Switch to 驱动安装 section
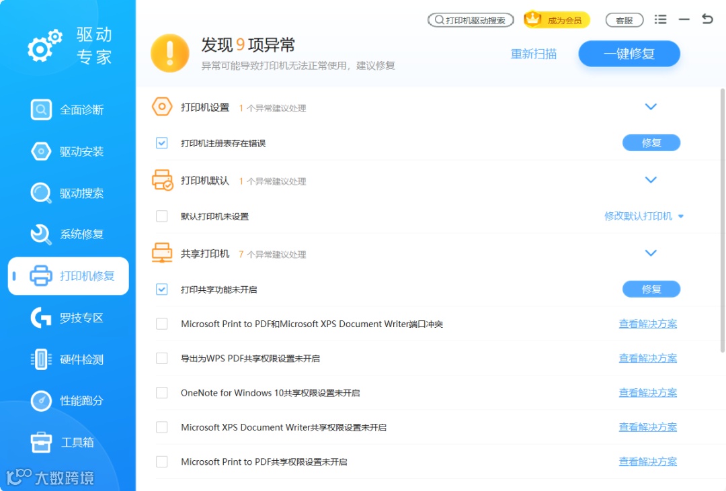 (x=67, y=151)
